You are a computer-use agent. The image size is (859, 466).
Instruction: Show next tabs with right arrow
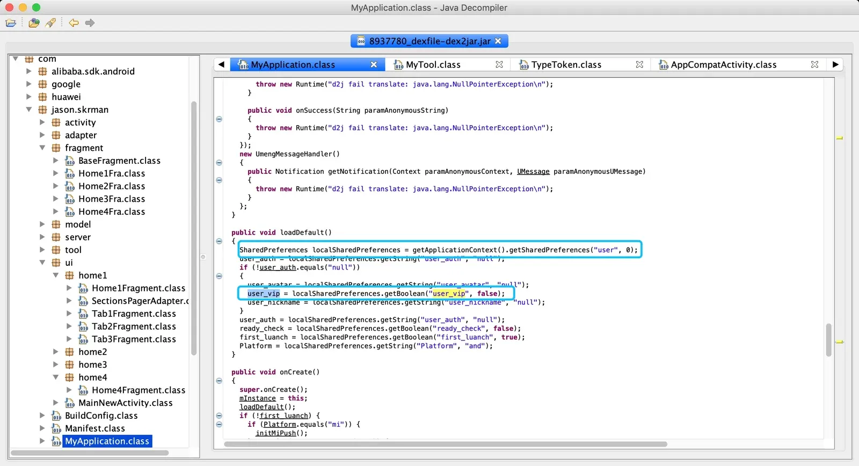[x=835, y=64]
